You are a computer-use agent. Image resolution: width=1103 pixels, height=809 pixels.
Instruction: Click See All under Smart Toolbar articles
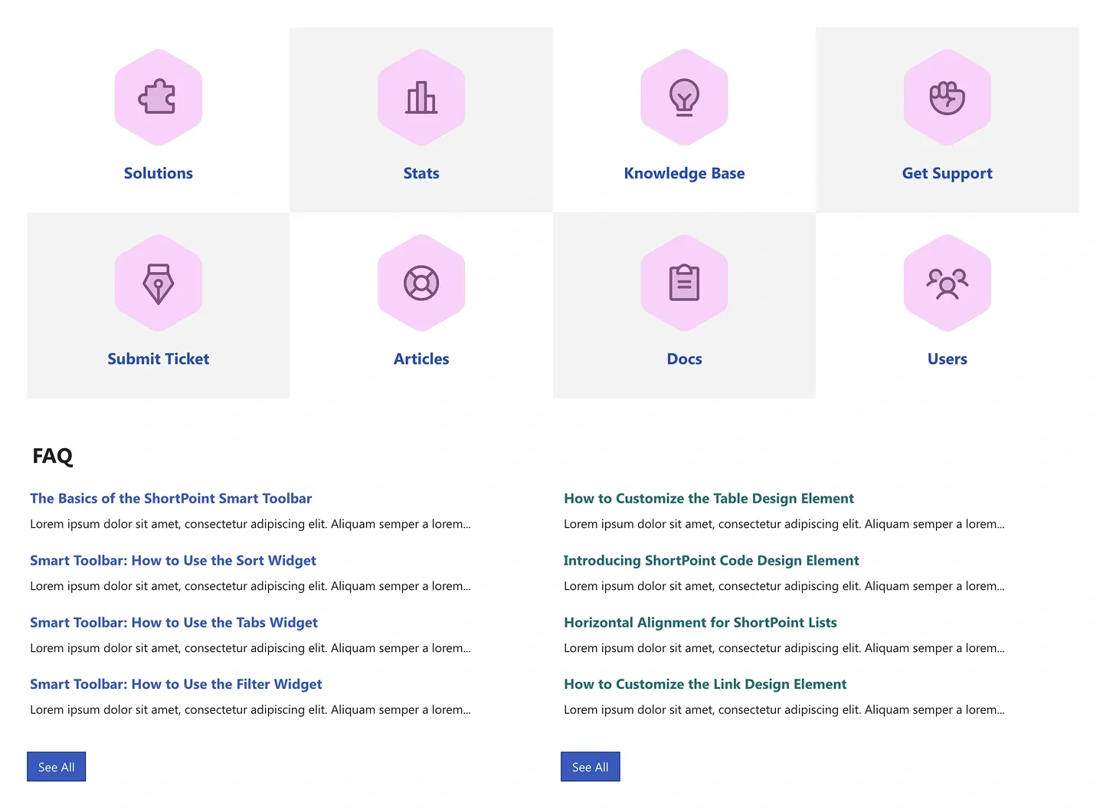(x=56, y=767)
